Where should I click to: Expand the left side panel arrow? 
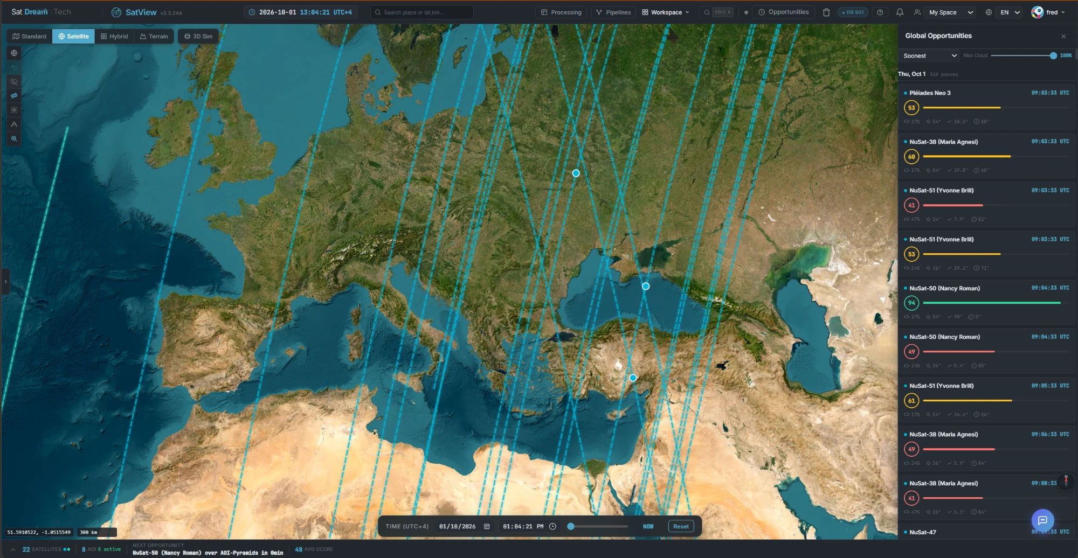(5, 281)
